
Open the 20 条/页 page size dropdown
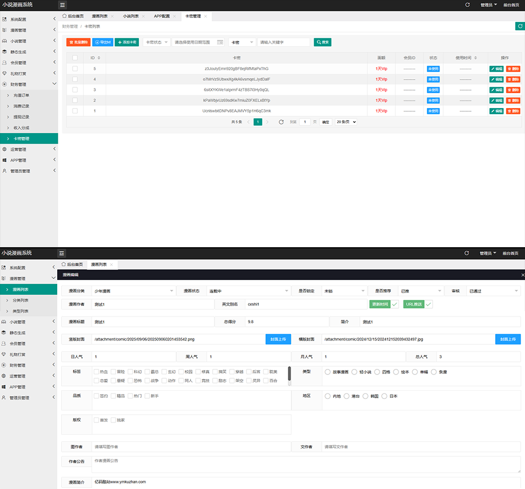tap(346, 122)
